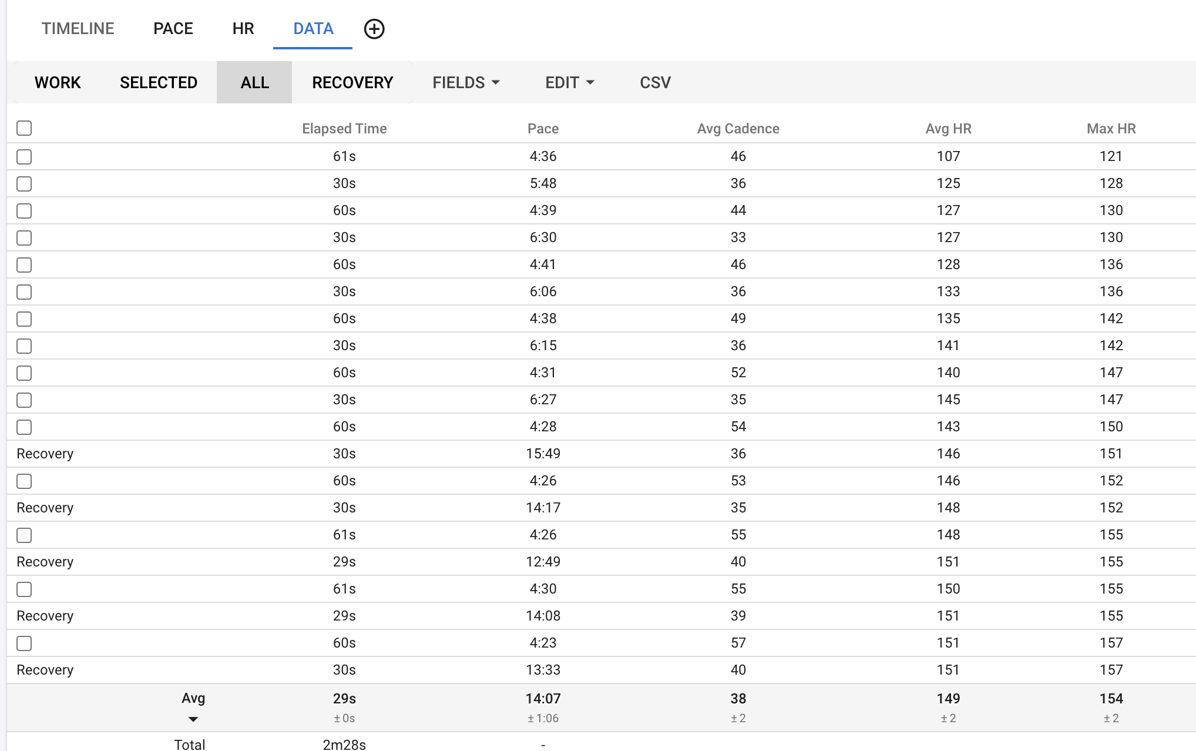1196x751 pixels.
Task: Click the Max HR column header
Action: click(1111, 129)
